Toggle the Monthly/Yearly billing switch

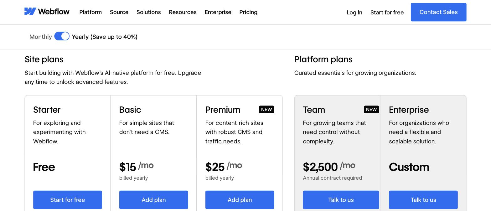coord(62,36)
